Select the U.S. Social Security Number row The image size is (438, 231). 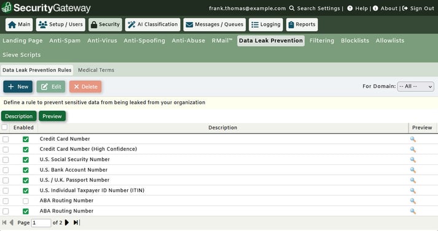6,160
